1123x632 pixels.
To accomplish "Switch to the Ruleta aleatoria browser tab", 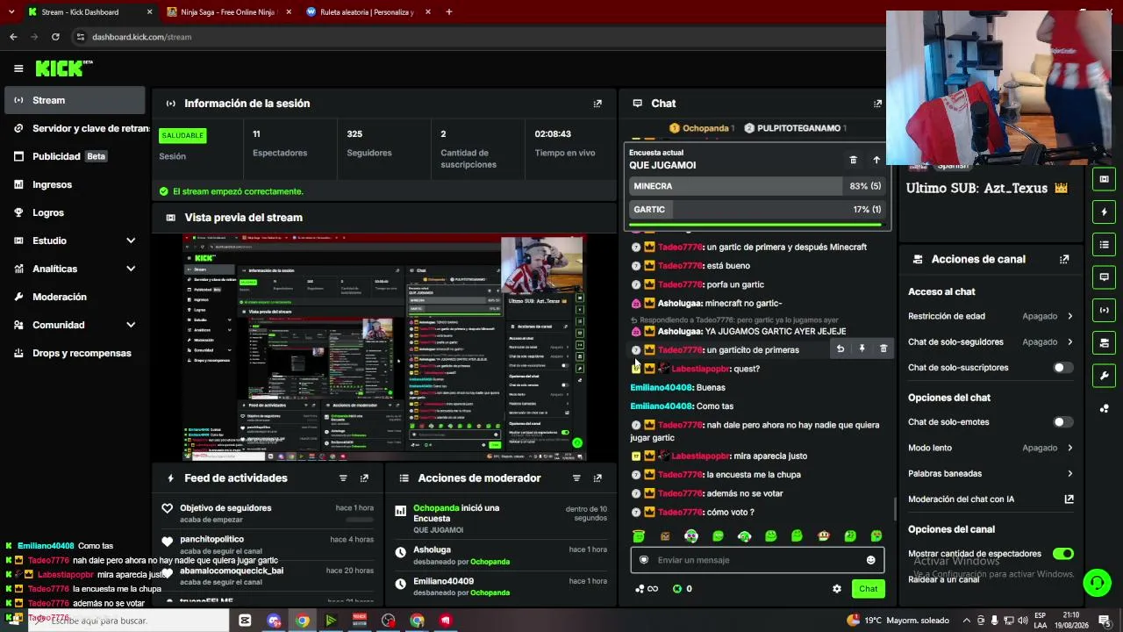I will coord(367,12).
